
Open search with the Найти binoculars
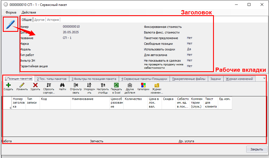click(62, 85)
